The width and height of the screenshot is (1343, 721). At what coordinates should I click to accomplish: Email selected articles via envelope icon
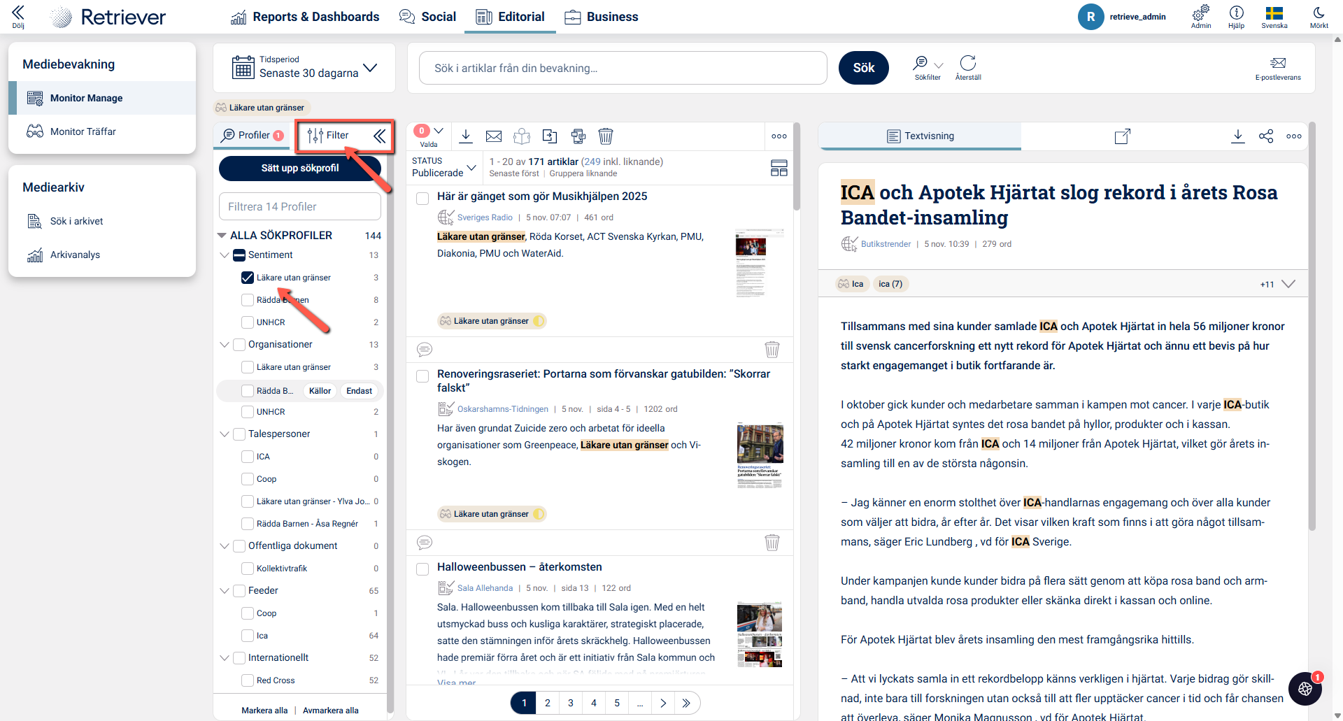tap(494, 136)
